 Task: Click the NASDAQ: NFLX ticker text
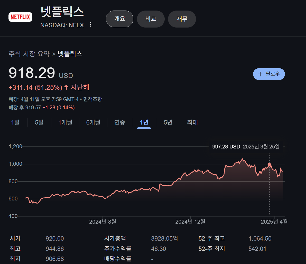click(62, 25)
